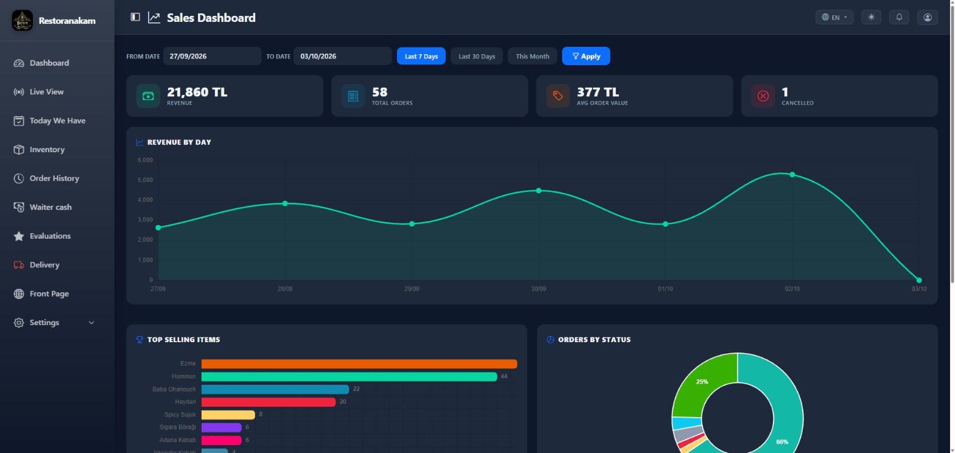
Task: Click the Order History clock icon
Action: (19, 178)
